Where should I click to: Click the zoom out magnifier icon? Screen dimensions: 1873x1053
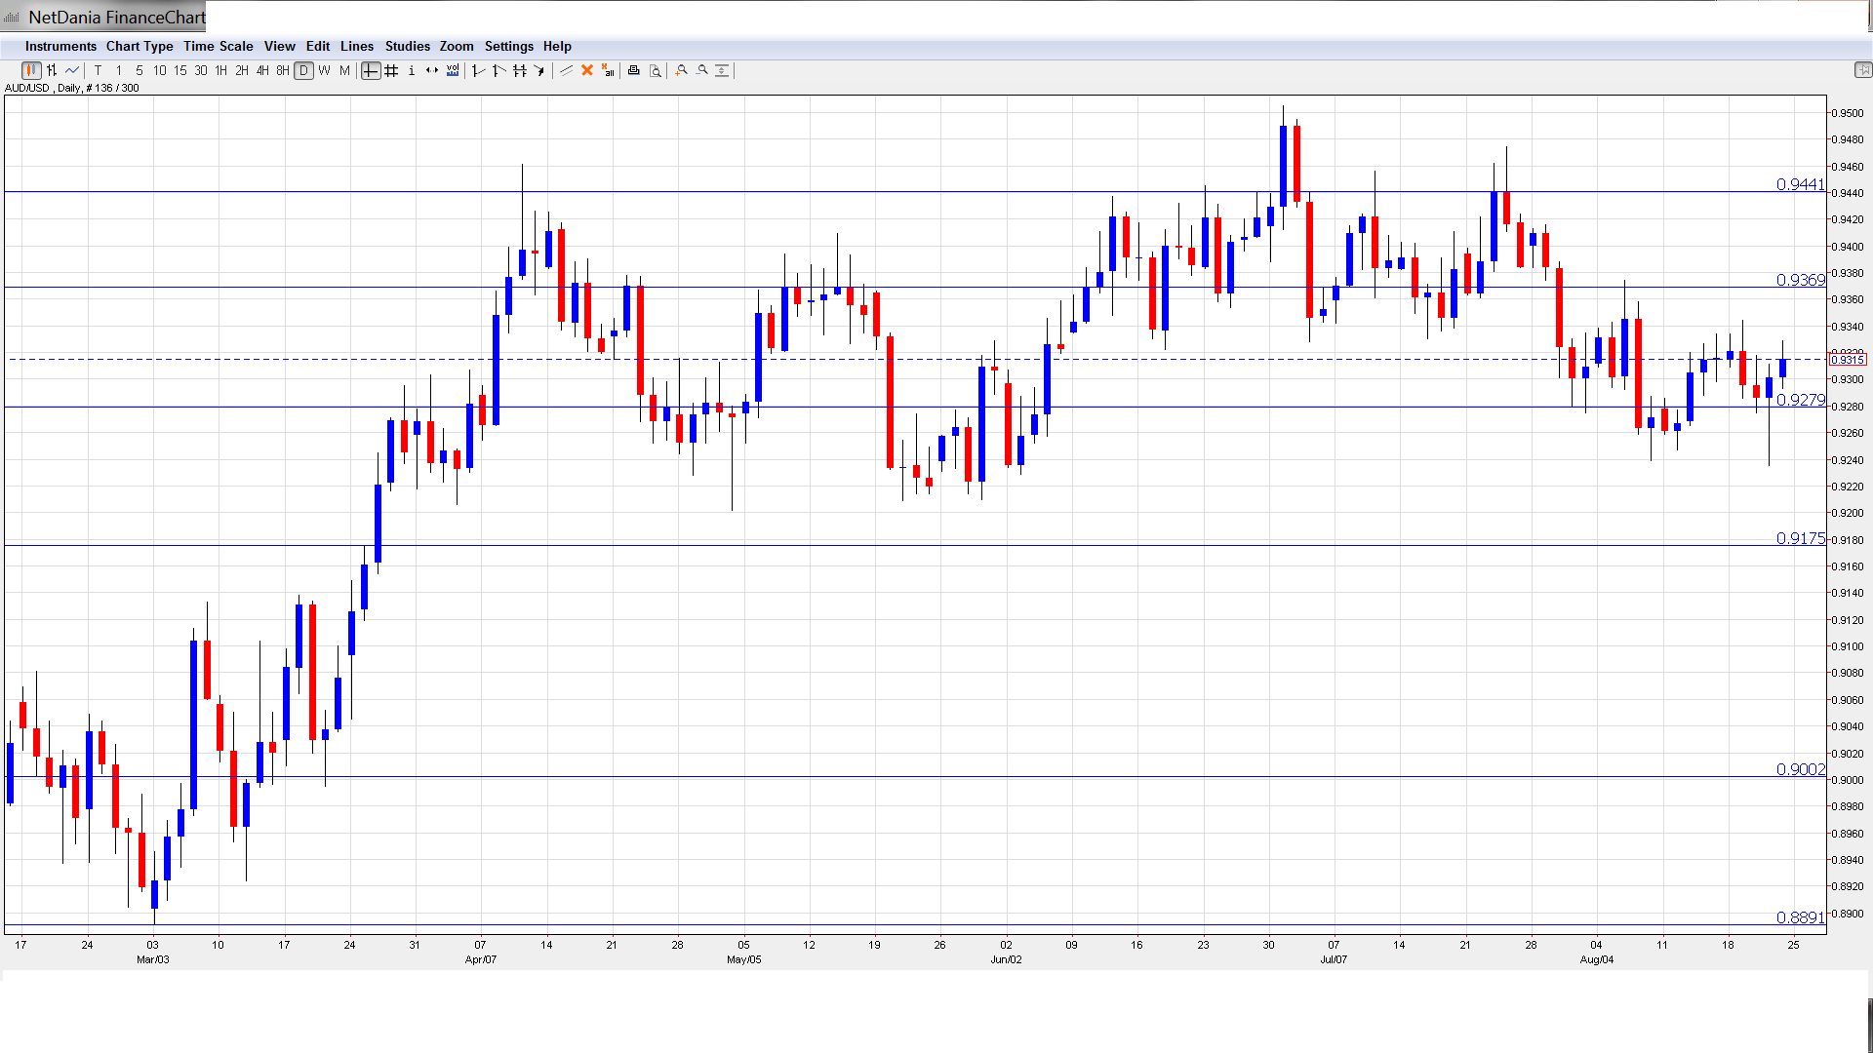click(702, 70)
